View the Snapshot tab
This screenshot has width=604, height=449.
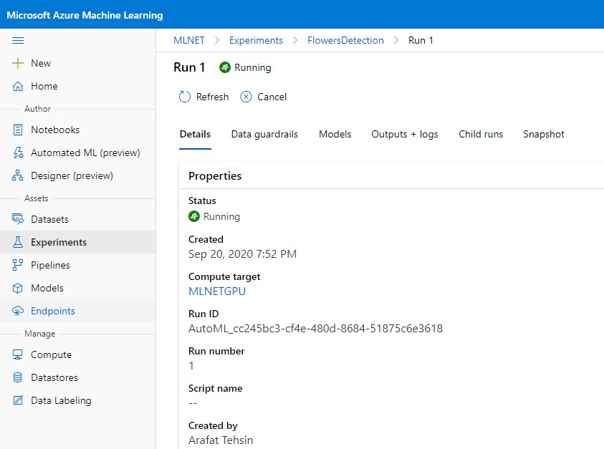tap(543, 134)
